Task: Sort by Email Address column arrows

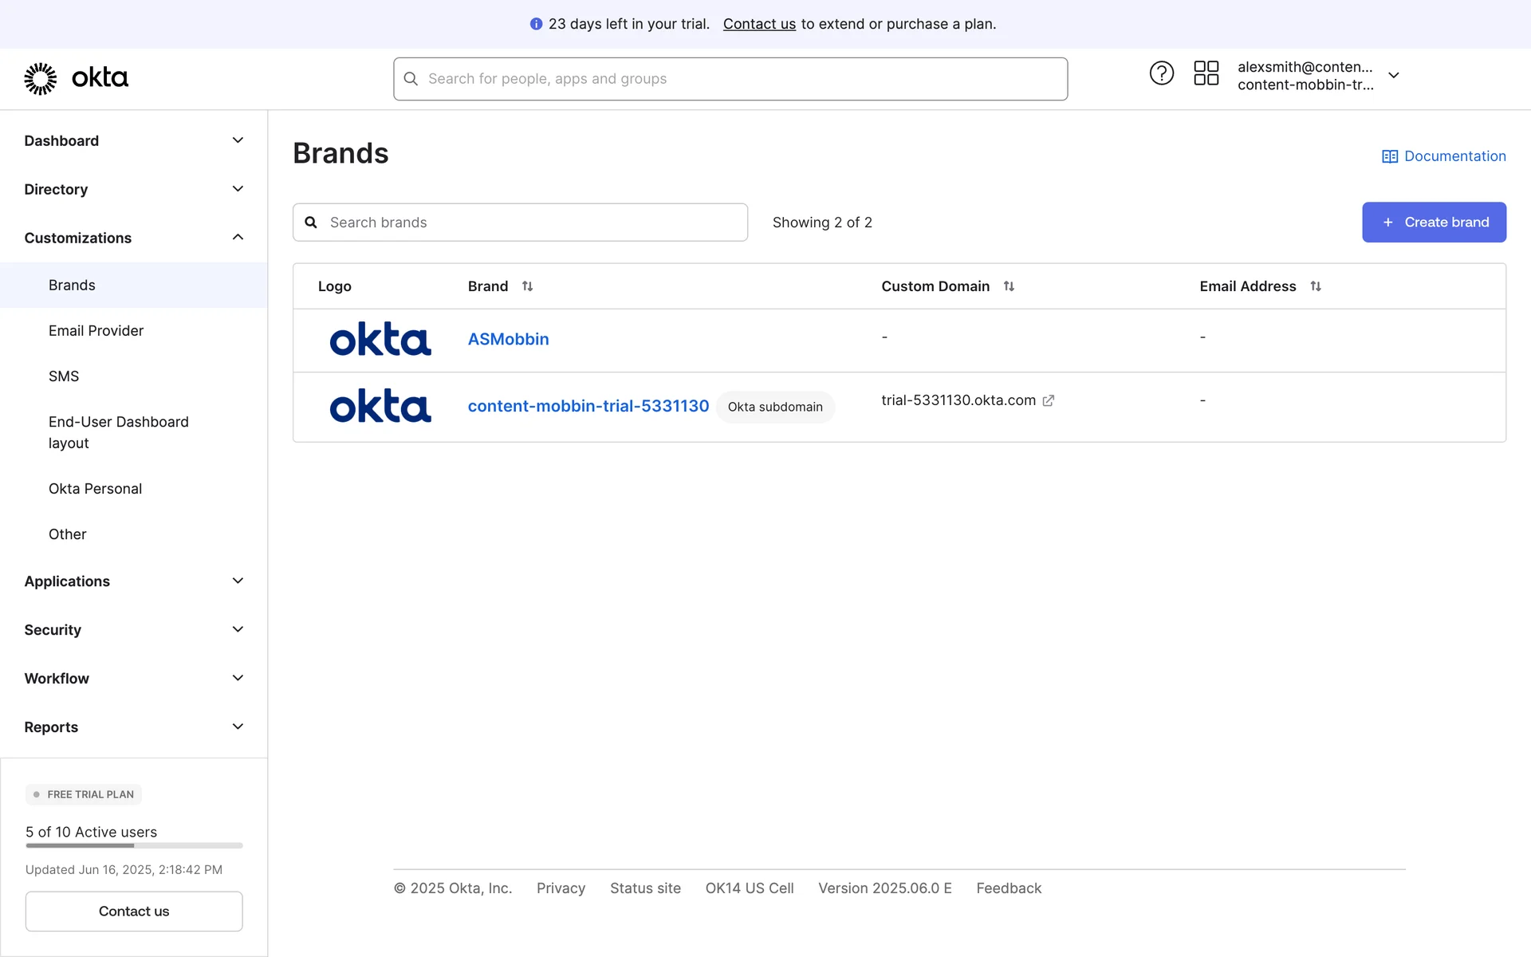Action: pyautogui.click(x=1316, y=286)
